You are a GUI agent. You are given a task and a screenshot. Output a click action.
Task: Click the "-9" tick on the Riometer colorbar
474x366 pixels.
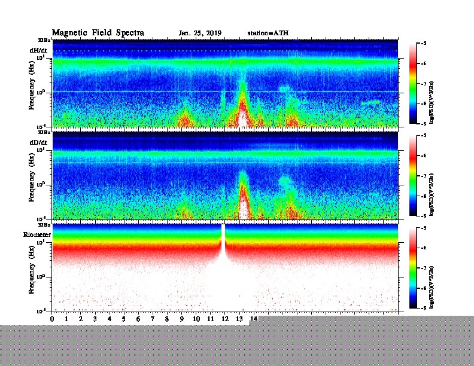tap(424, 308)
